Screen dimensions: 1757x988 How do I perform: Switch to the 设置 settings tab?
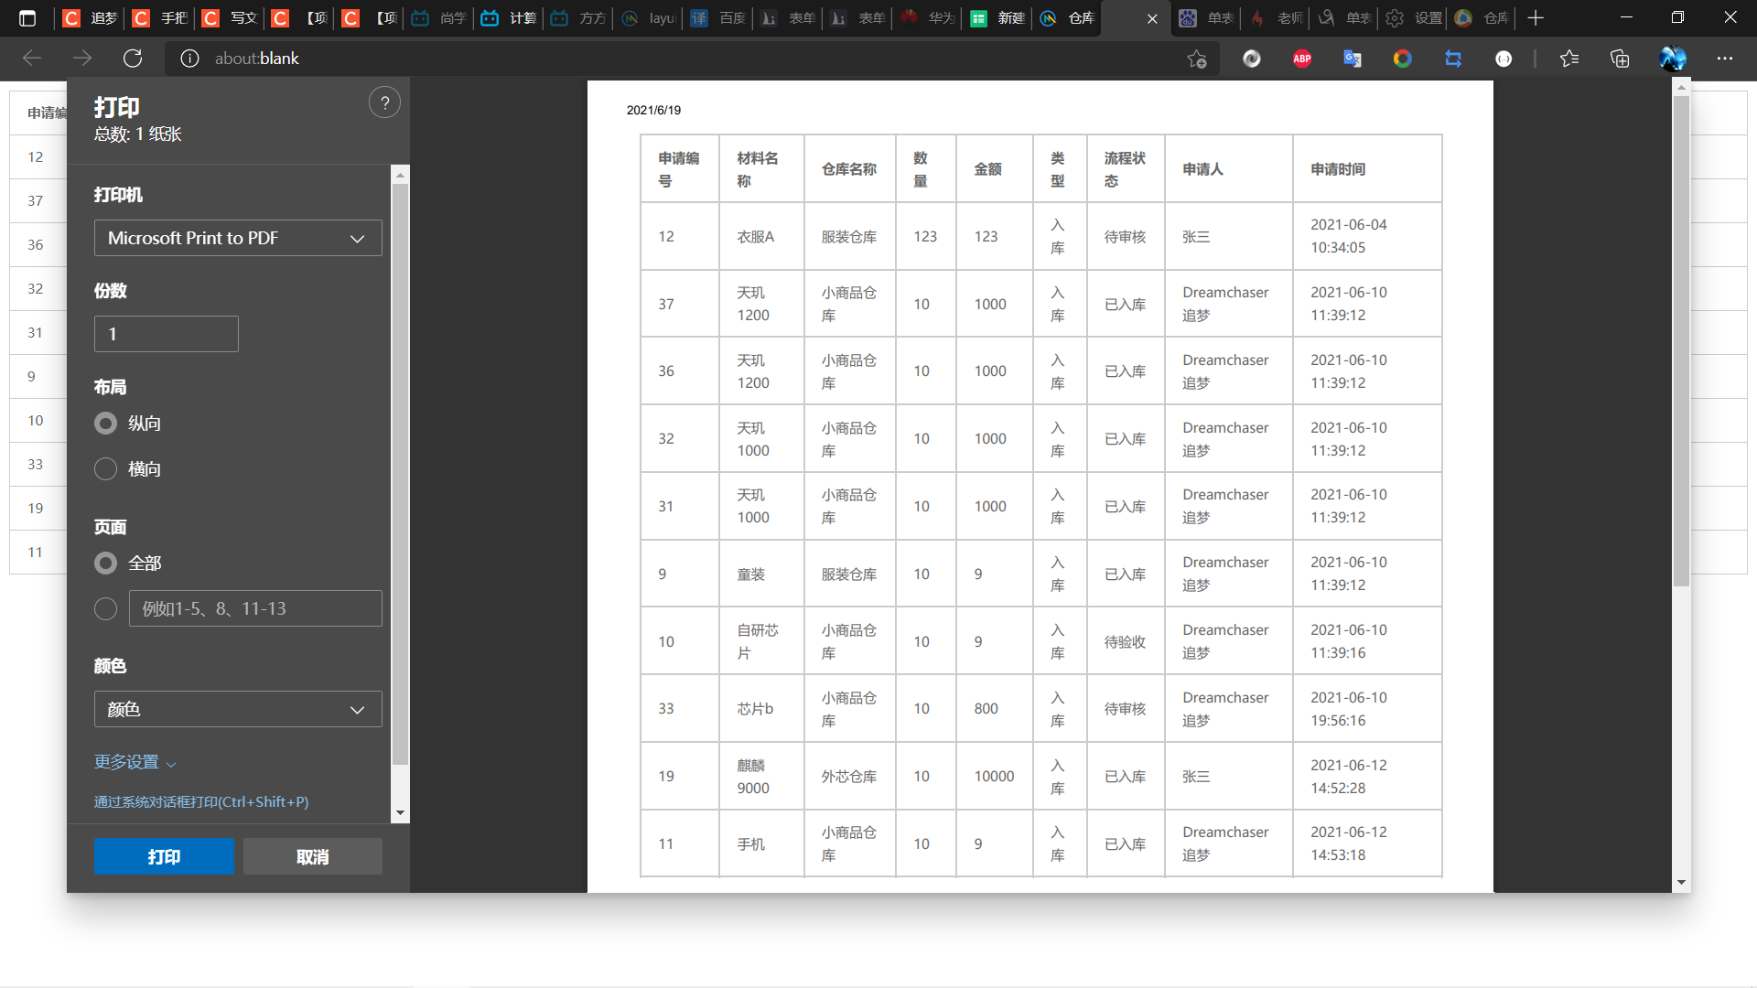pos(1415,18)
